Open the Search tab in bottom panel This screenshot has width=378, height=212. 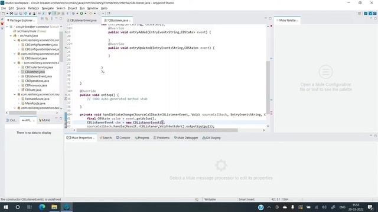[x=106, y=138]
